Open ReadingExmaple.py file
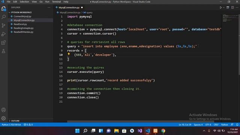 click(23, 28)
